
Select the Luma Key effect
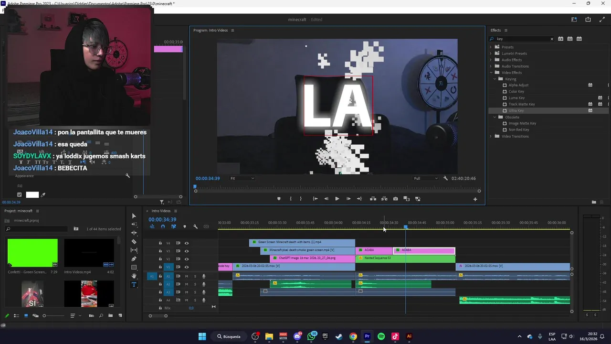516,98
